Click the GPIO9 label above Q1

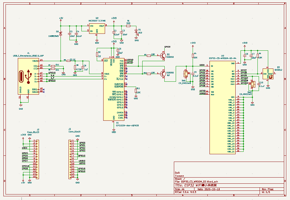point(167,47)
